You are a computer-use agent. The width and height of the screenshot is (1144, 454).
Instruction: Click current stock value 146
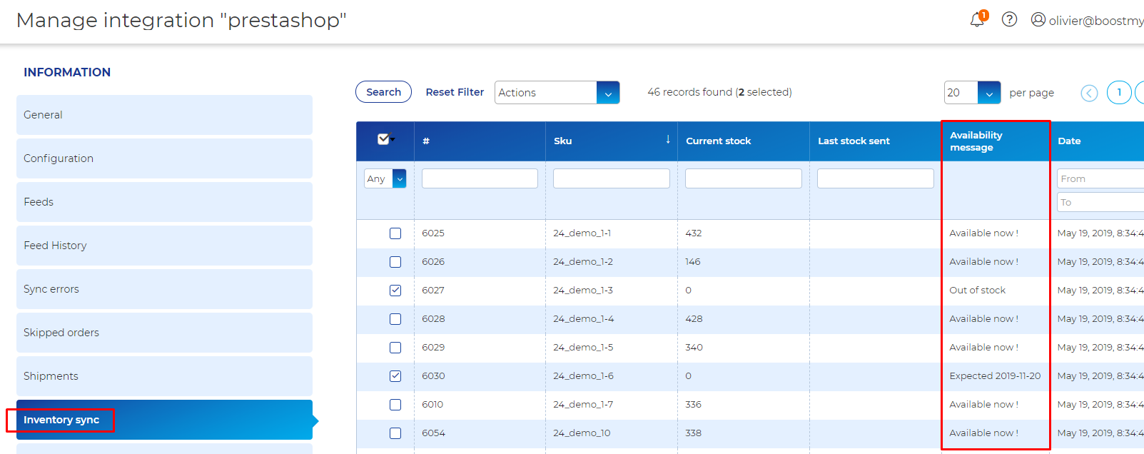[693, 262]
